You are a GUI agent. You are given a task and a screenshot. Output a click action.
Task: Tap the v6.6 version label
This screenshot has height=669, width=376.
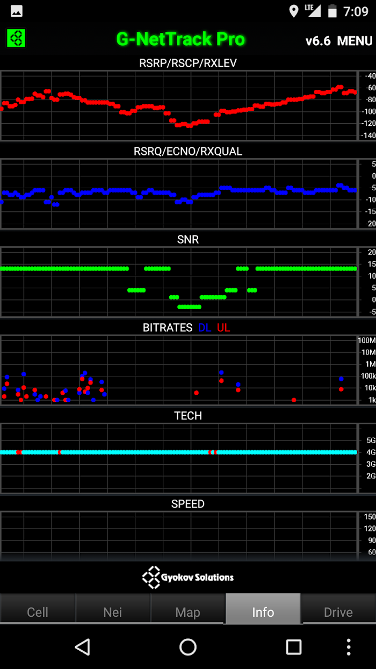[x=318, y=41]
